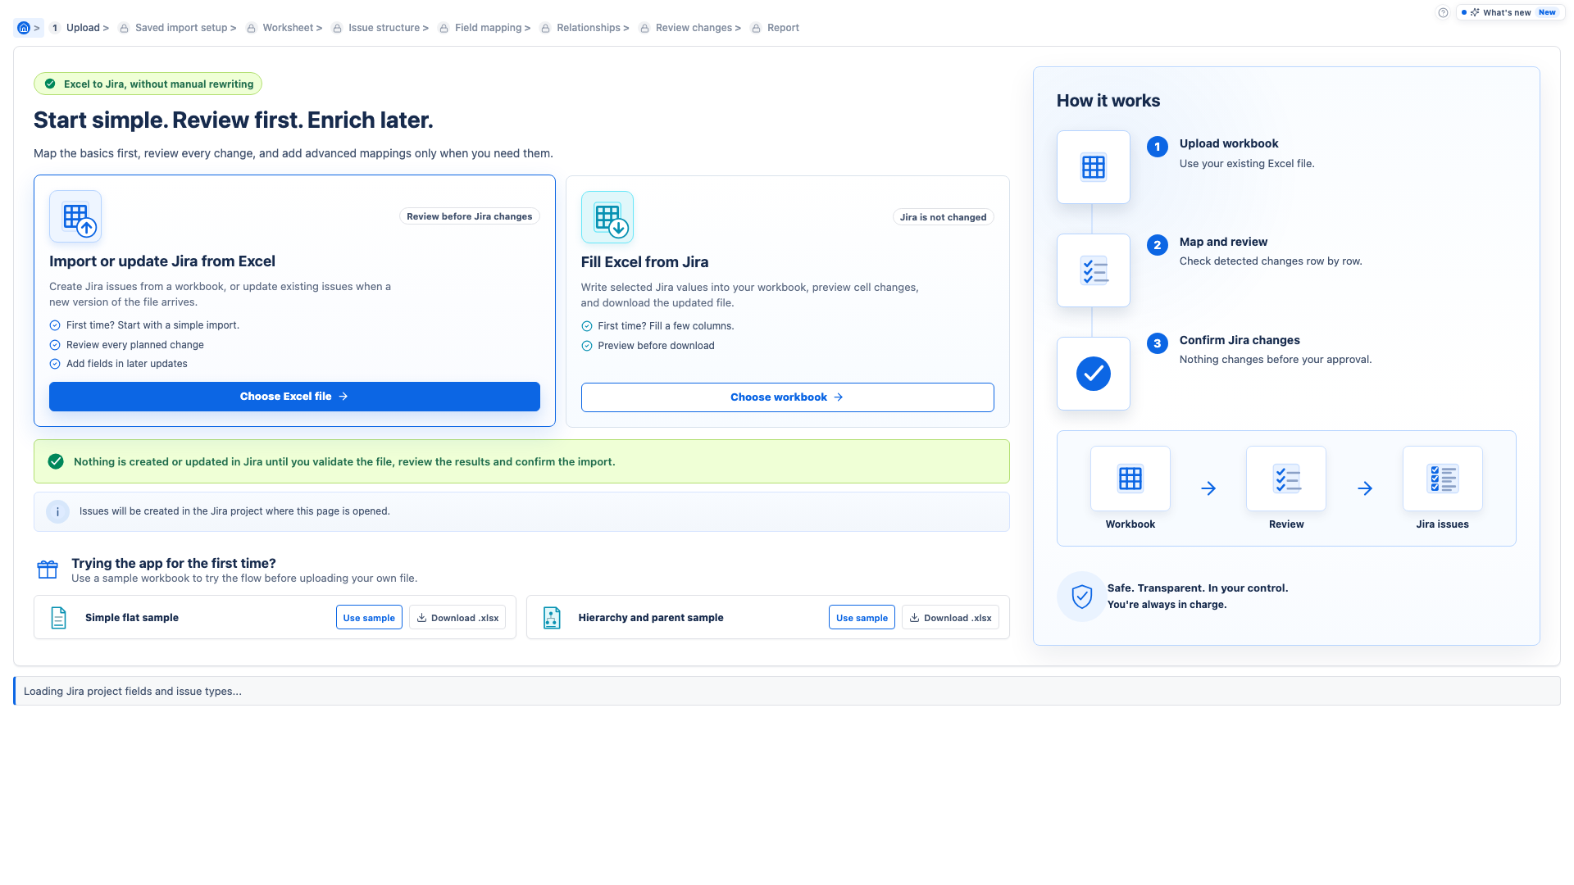The width and height of the screenshot is (1574, 885).
Task: Select the Upload step
Action: tap(79, 28)
